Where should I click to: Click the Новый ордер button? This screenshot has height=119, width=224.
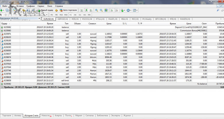tap(45, 10)
